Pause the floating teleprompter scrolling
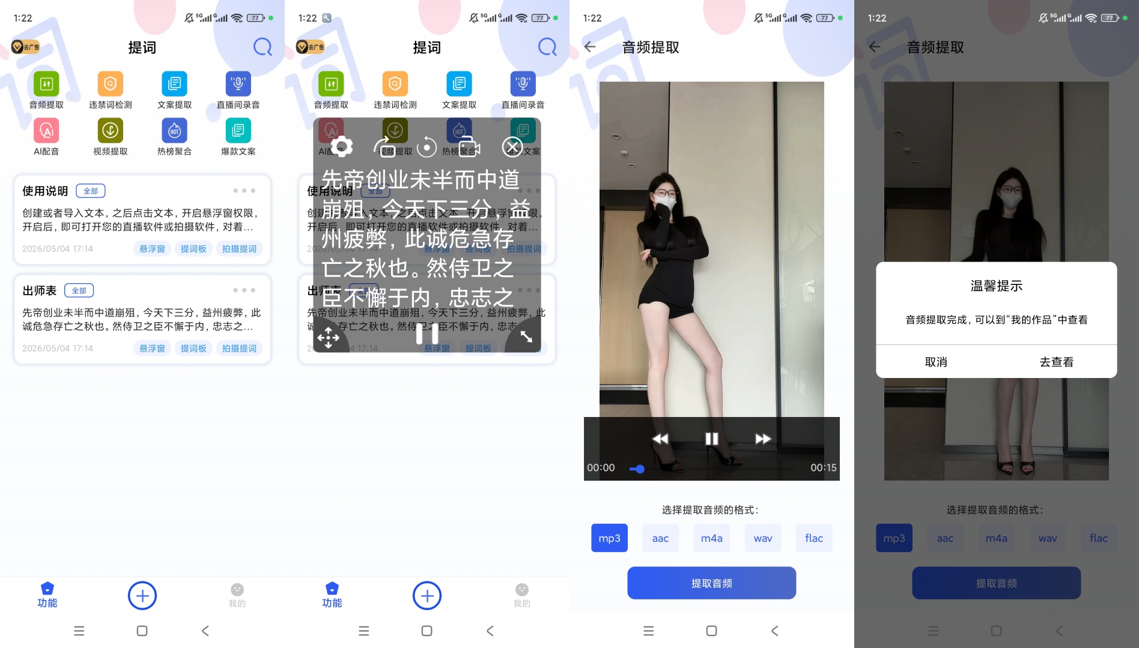 pos(427,334)
